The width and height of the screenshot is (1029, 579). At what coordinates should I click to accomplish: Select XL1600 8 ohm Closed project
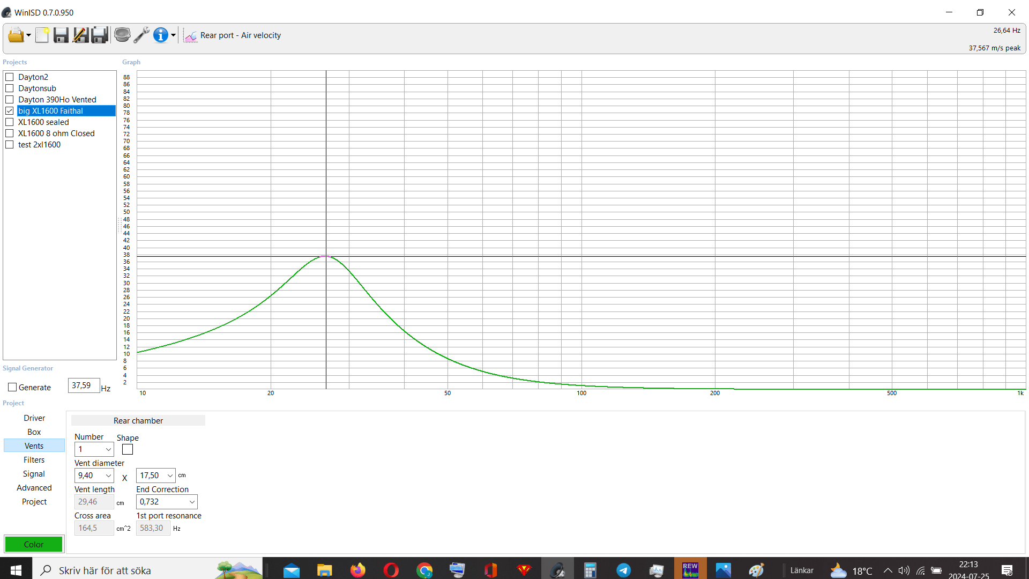coord(56,133)
